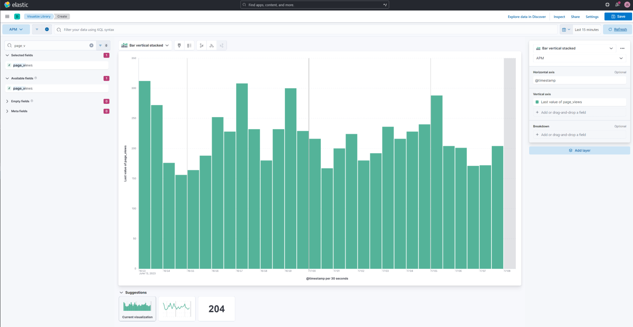The image size is (633, 327).
Task: Open the visual options brush icon
Action: tap(179, 46)
